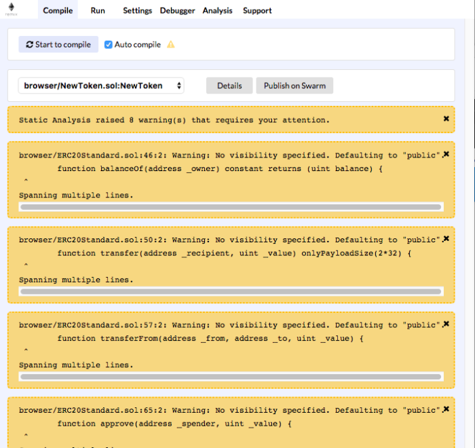The width and height of the screenshot is (475, 448).
Task: Show contract Details
Action: coord(229,86)
